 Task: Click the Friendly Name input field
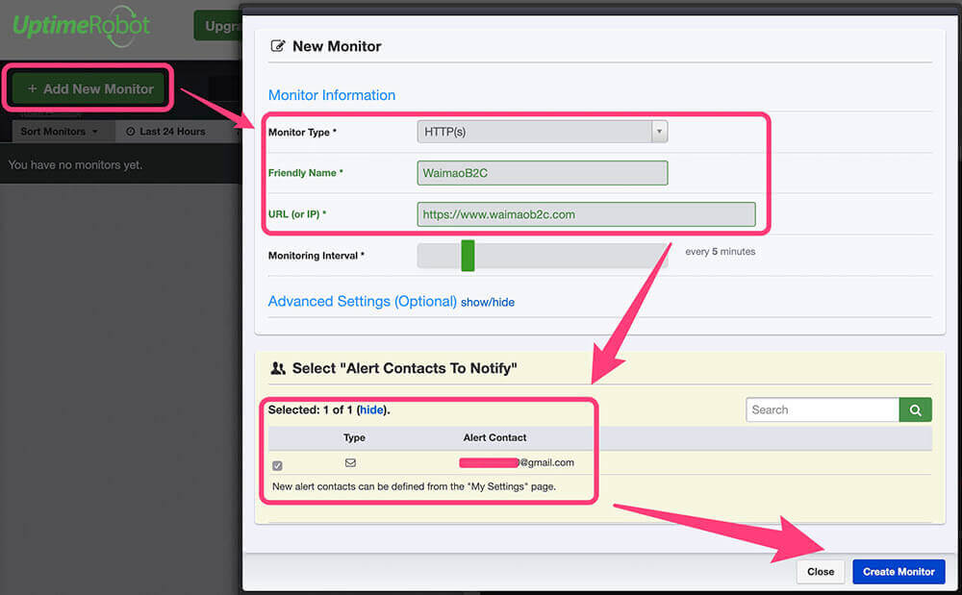click(x=542, y=173)
